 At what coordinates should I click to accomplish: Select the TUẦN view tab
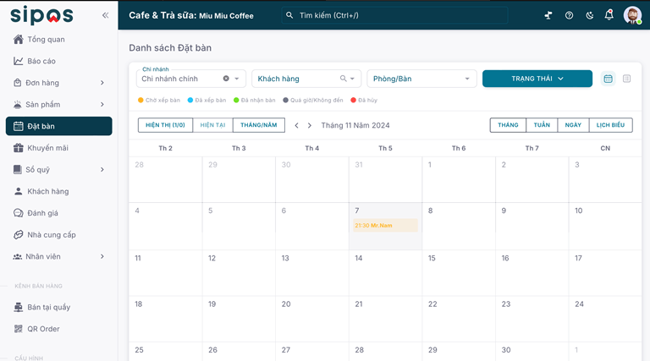pyautogui.click(x=542, y=125)
